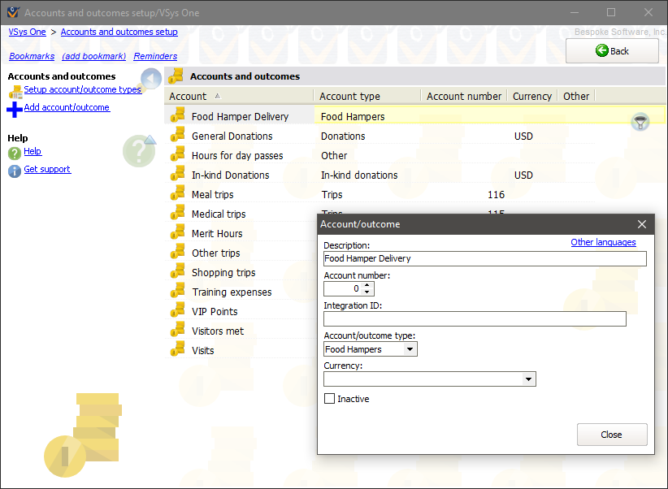Toggle the Inactive checkbox
Viewport: 668px width, 489px height.
coord(329,399)
